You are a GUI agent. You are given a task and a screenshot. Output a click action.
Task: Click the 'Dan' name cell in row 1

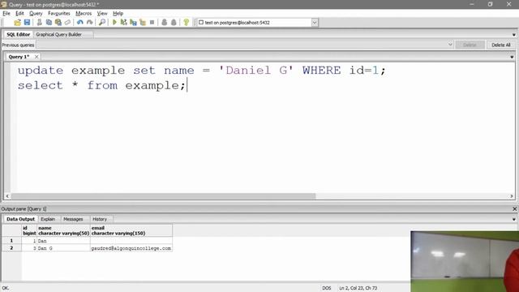tap(63, 241)
